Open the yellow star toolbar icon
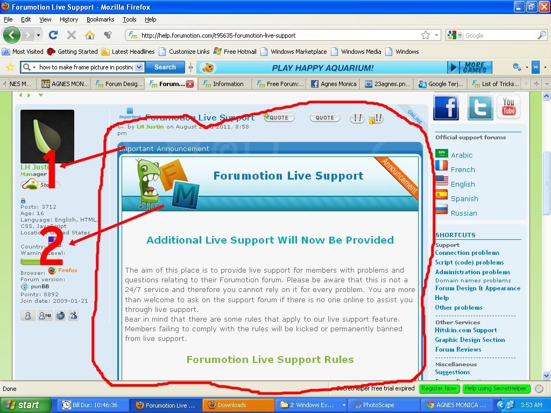This screenshot has height=413, width=551. click(x=10, y=67)
